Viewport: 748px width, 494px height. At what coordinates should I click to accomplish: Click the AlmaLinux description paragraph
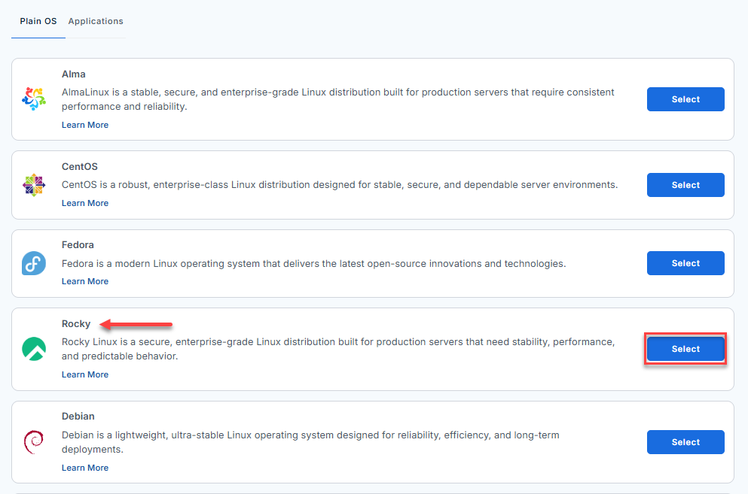(x=337, y=99)
